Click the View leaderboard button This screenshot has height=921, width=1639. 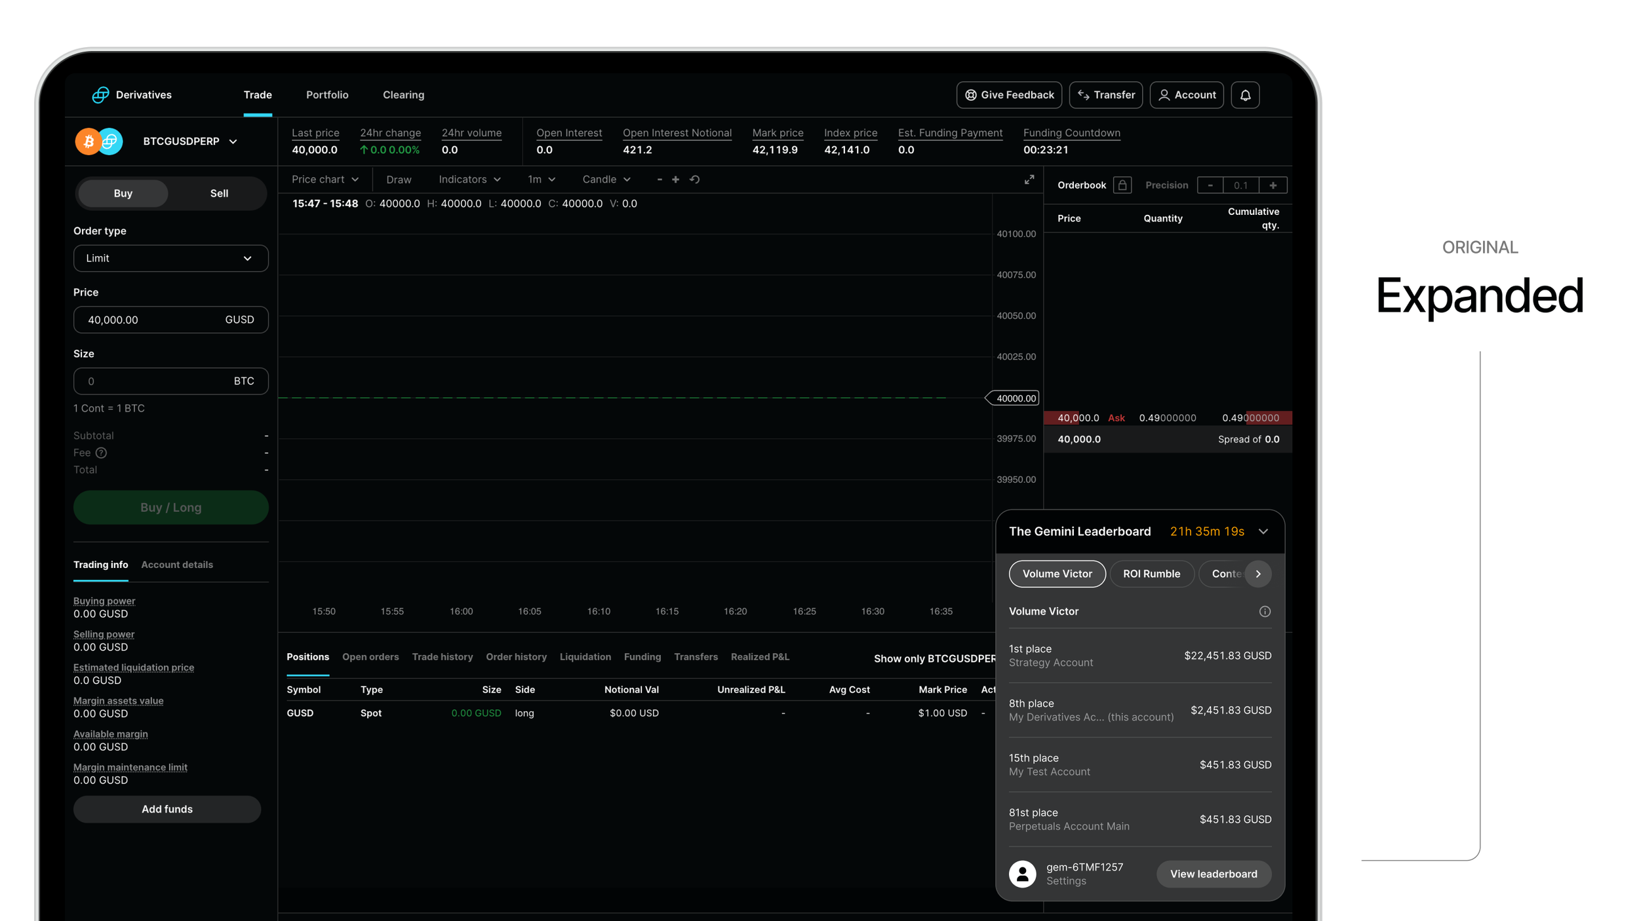tap(1213, 874)
